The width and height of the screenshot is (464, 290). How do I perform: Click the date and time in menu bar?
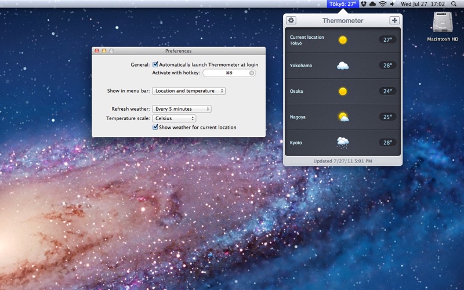(x=423, y=4)
